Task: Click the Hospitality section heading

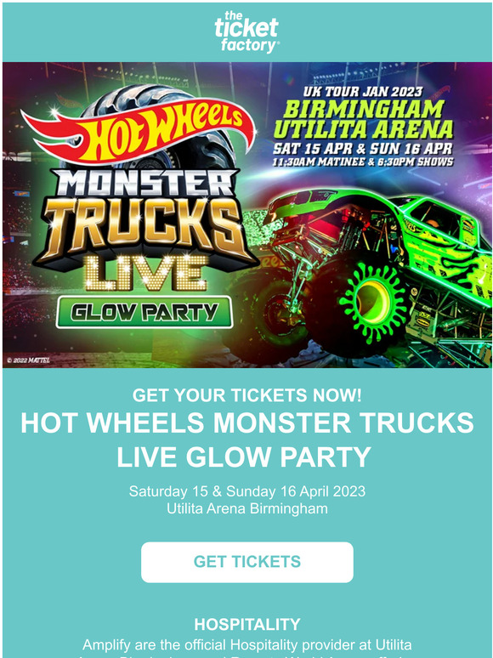Action: click(x=247, y=625)
